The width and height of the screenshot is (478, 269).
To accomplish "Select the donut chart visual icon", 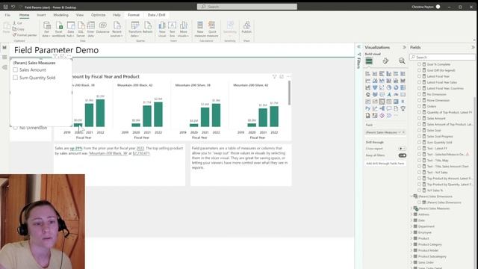I will 396,87.
